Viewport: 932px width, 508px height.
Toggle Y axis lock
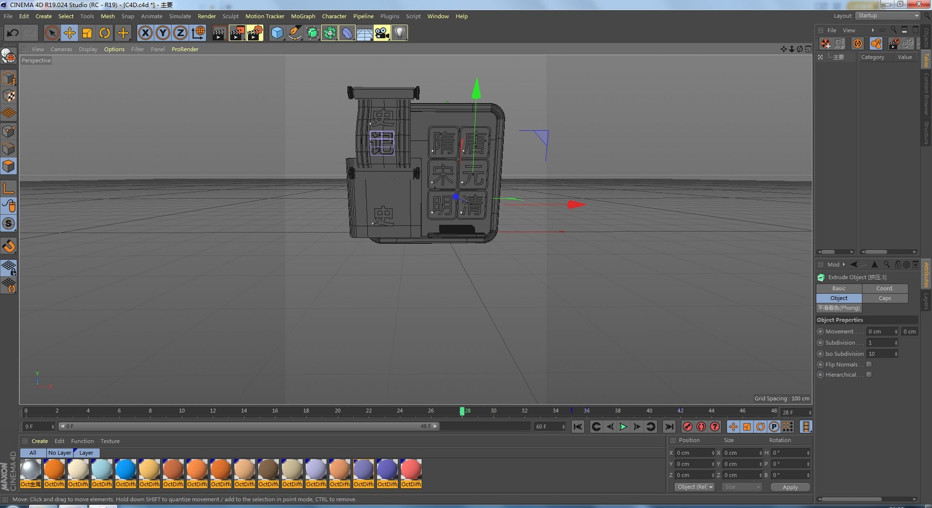click(163, 33)
